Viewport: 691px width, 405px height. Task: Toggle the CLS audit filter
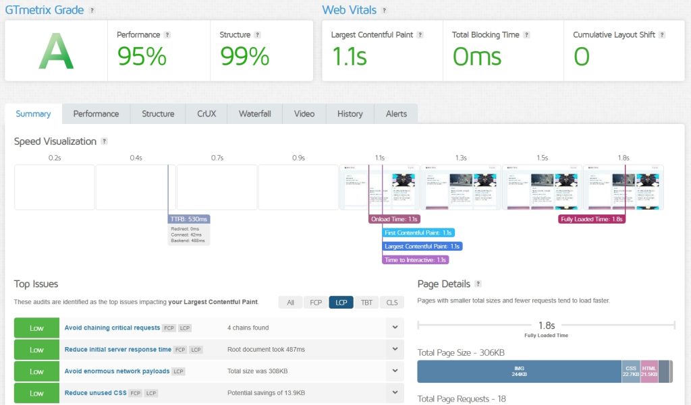391,303
